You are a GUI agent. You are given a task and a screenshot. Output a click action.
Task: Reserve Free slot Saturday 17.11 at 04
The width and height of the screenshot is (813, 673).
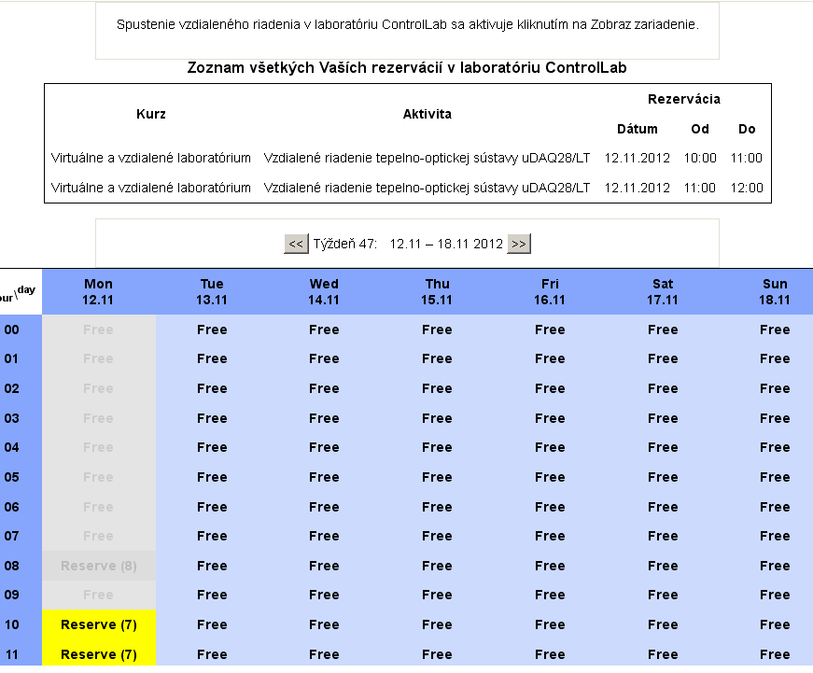pos(663,447)
